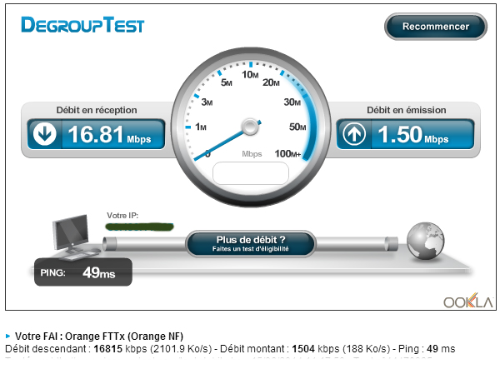The width and height of the screenshot is (500, 369).
Task: Click the upload arrow icon
Action: coord(354,134)
